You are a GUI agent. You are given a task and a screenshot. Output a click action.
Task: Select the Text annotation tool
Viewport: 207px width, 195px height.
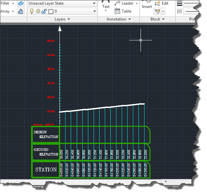[x=106, y=6]
